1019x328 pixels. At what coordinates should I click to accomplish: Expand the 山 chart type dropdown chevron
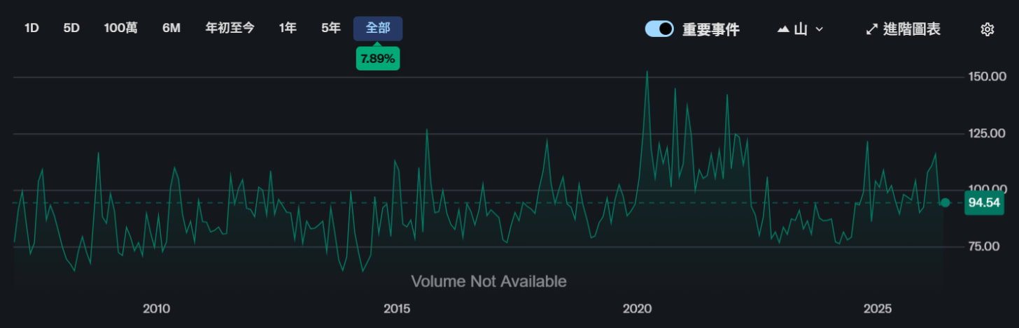coord(820,29)
